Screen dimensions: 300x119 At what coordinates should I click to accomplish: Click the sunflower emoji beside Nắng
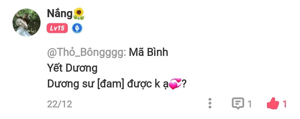79,14
